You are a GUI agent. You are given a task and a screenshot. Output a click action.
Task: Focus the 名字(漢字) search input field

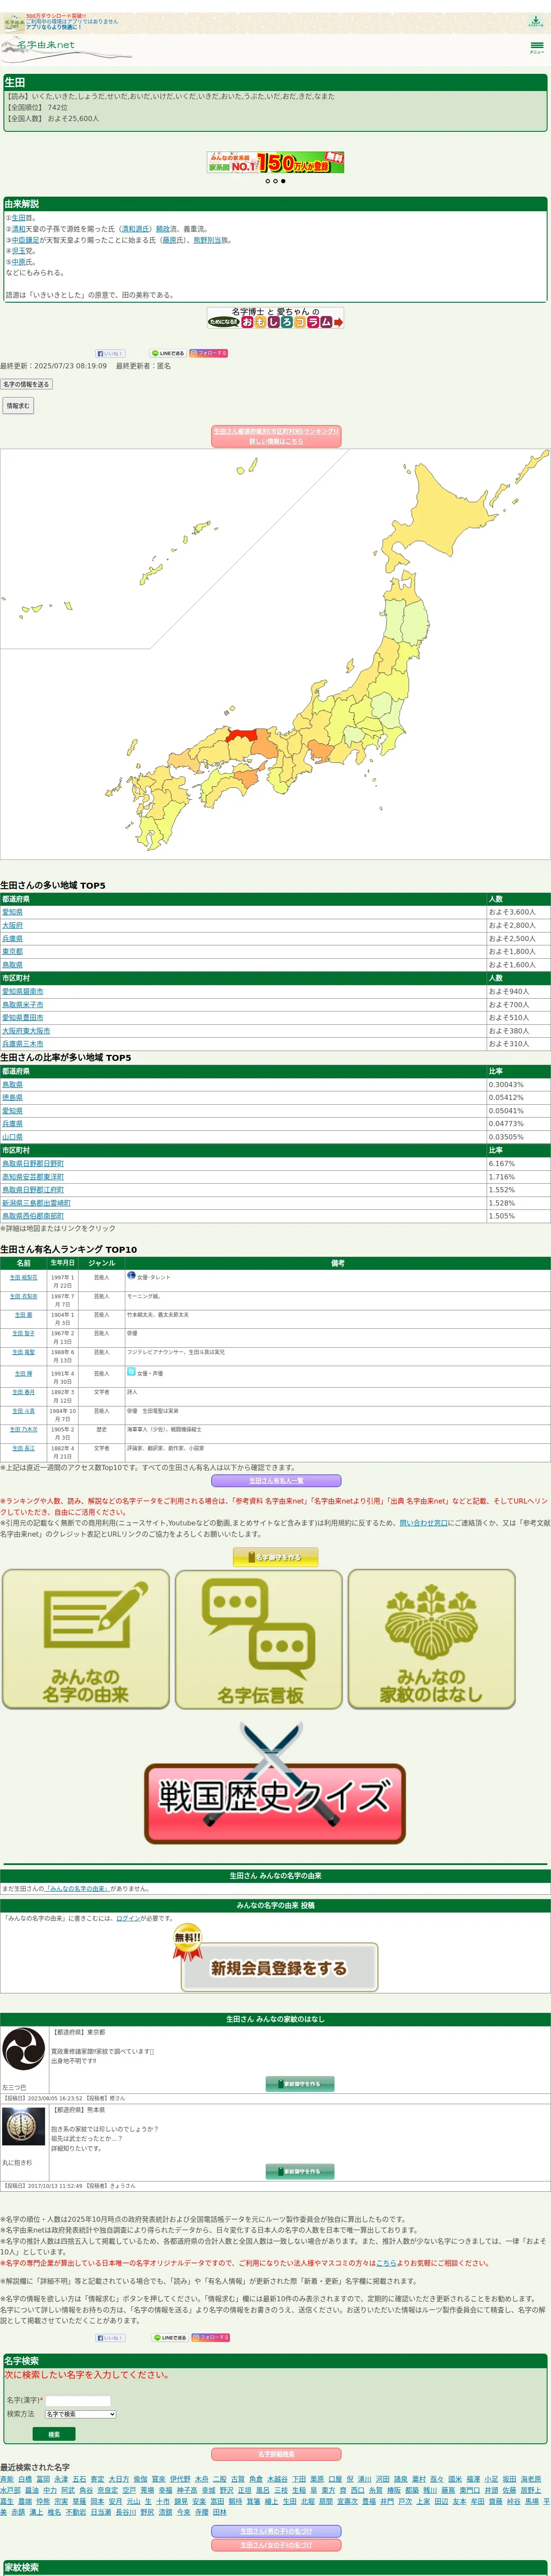tap(78, 2400)
